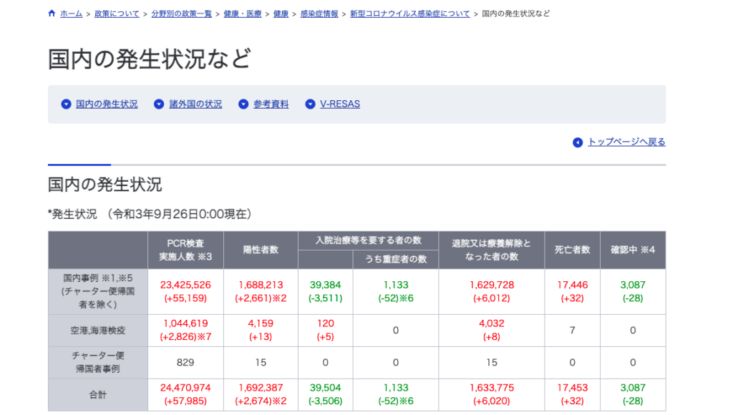Image resolution: width=733 pixels, height=415 pixels.
Task: Click the arrow icon beside 国内の発生状況
Action: (x=67, y=104)
